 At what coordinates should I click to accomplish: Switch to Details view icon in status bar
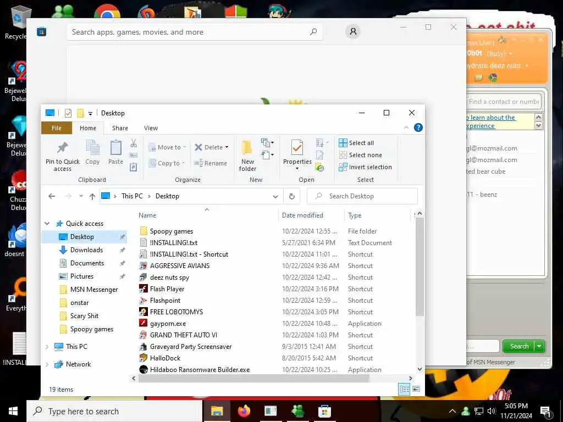404,390
